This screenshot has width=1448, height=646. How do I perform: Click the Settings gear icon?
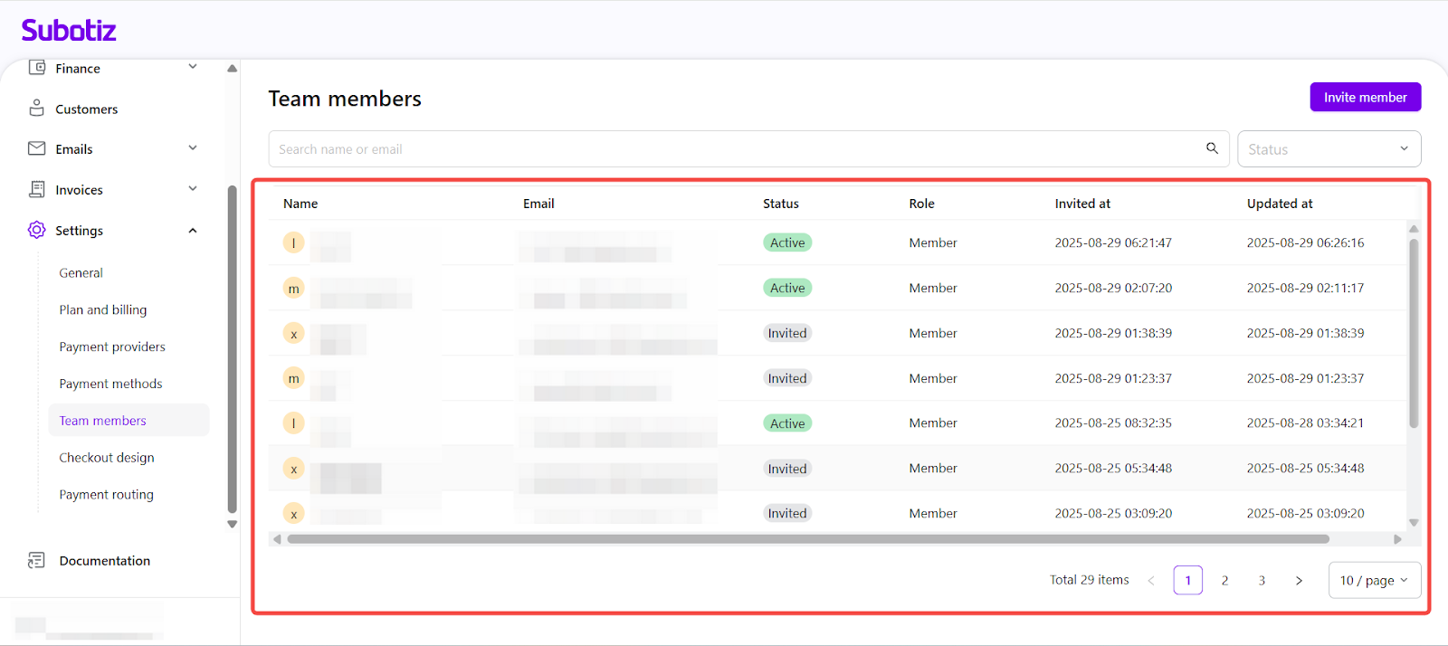click(36, 230)
